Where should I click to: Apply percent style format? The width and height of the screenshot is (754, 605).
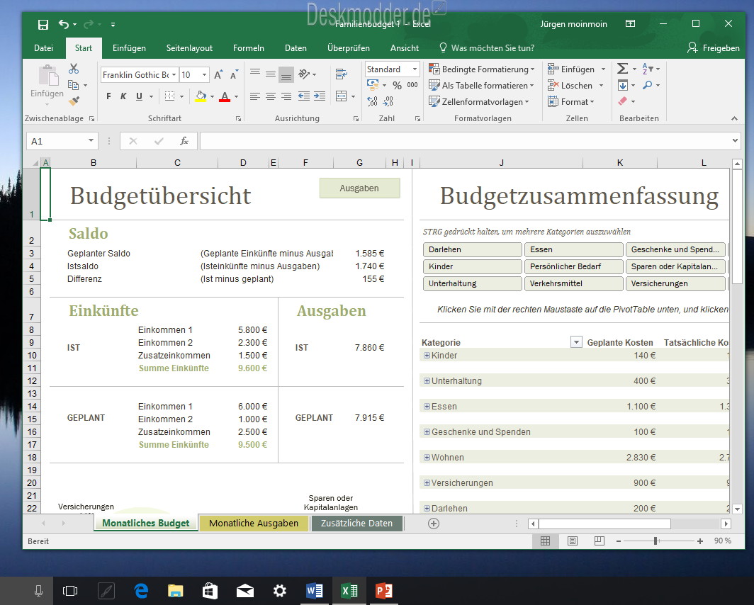pyautogui.click(x=397, y=85)
